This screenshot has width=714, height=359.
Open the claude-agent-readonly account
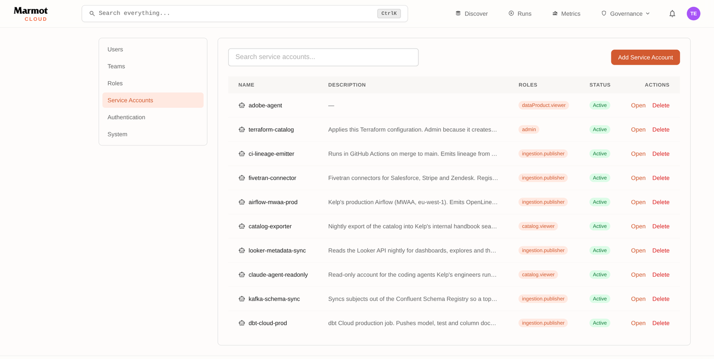(638, 275)
